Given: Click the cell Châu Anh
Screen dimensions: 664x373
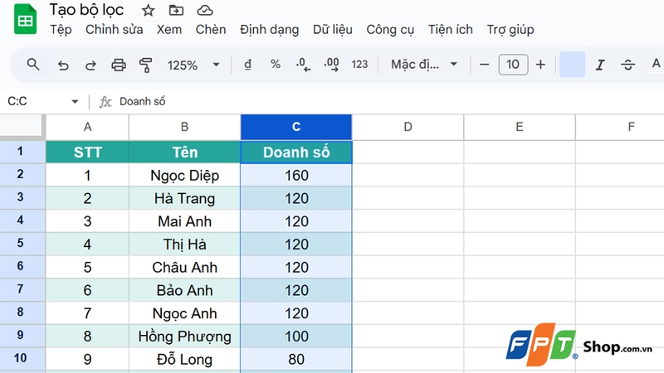Looking at the screenshot, I should pyautogui.click(x=184, y=267).
